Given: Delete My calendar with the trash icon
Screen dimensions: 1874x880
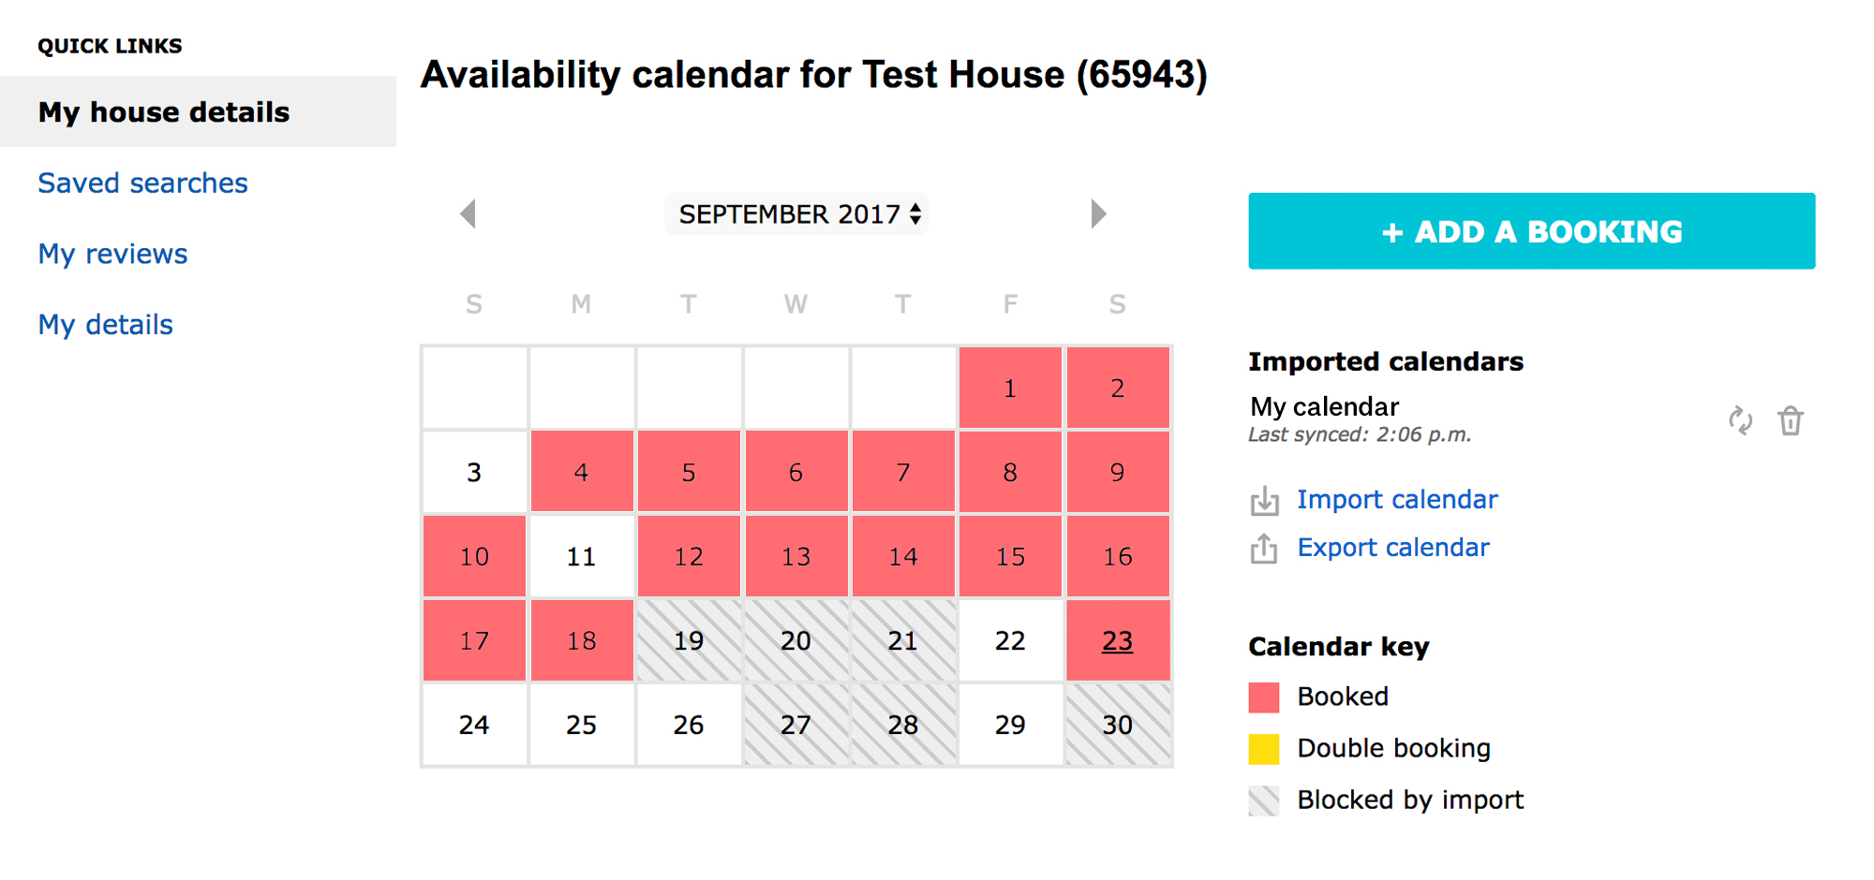Looking at the screenshot, I should [1790, 421].
